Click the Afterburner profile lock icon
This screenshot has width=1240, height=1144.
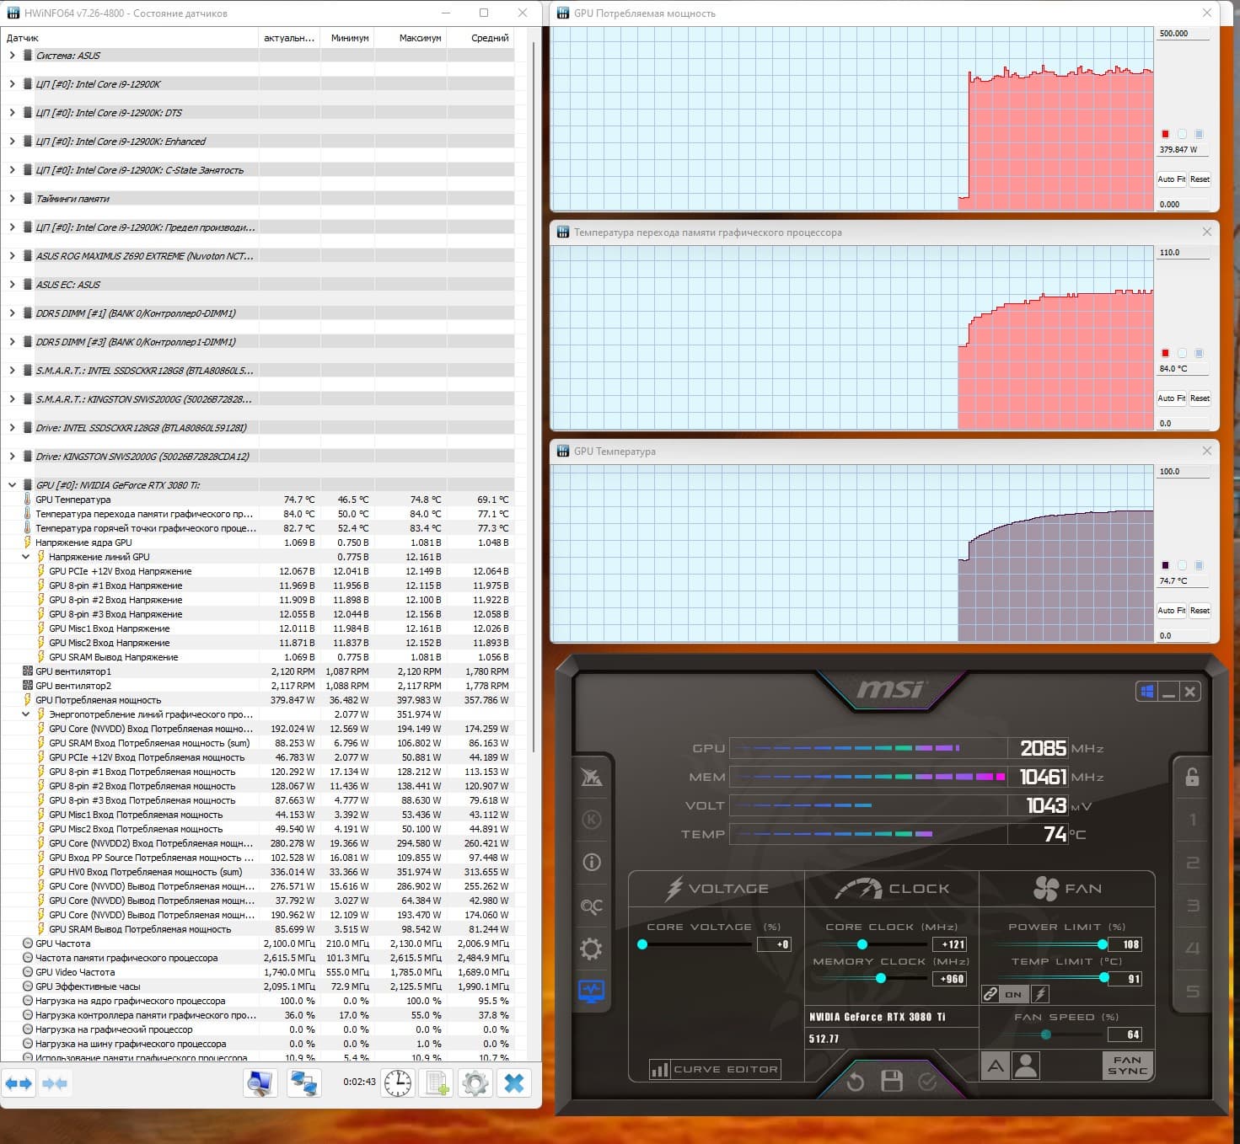1192,777
